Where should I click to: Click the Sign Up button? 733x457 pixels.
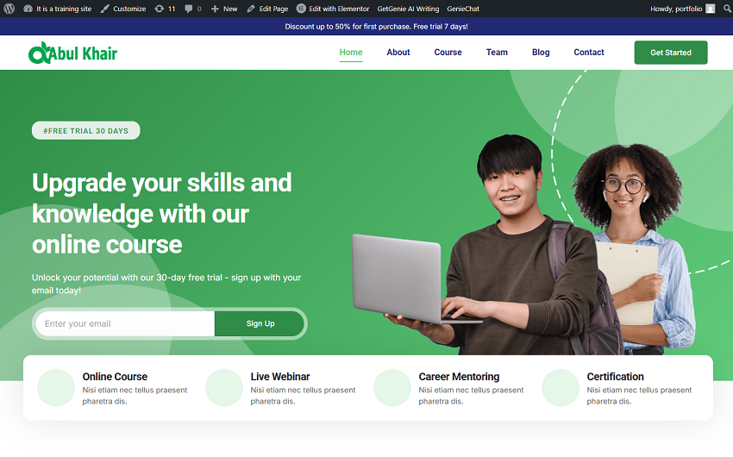(x=260, y=323)
